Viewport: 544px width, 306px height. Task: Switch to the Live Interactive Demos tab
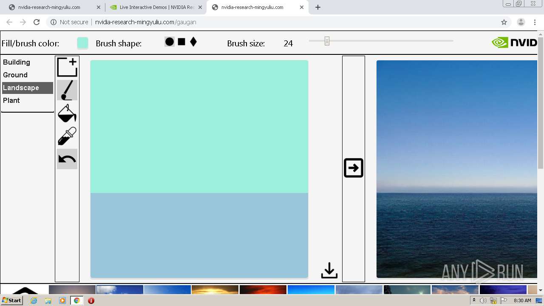(156, 7)
